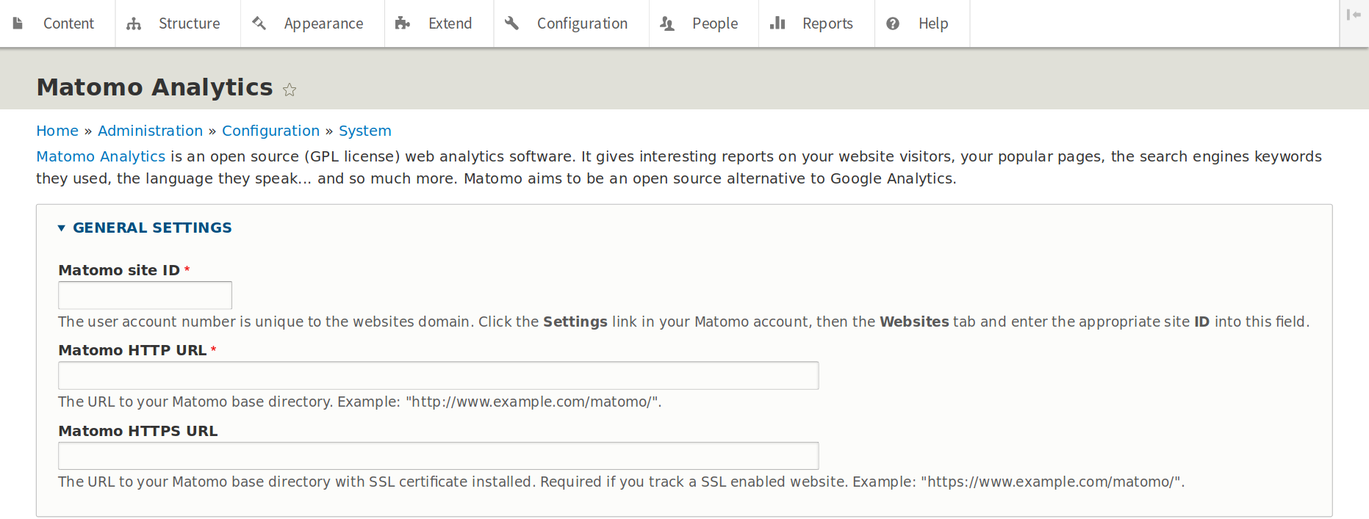Add page to shortcuts with star icon
The height and width of the screenshot is (519, 1369).
(x=290, y=90)
